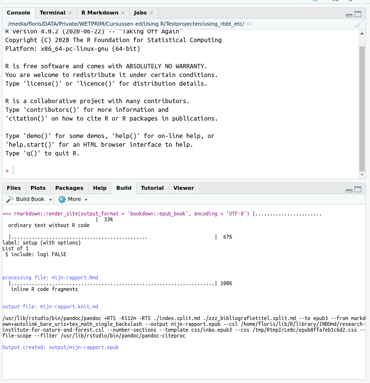Close the Jobs tab

click(151, 13)
